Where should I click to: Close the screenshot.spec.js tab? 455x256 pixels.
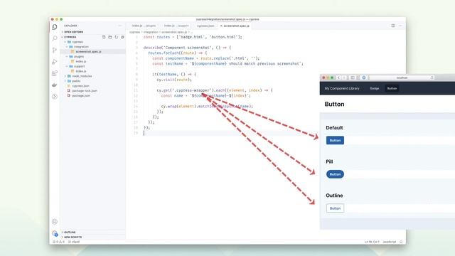221,26
